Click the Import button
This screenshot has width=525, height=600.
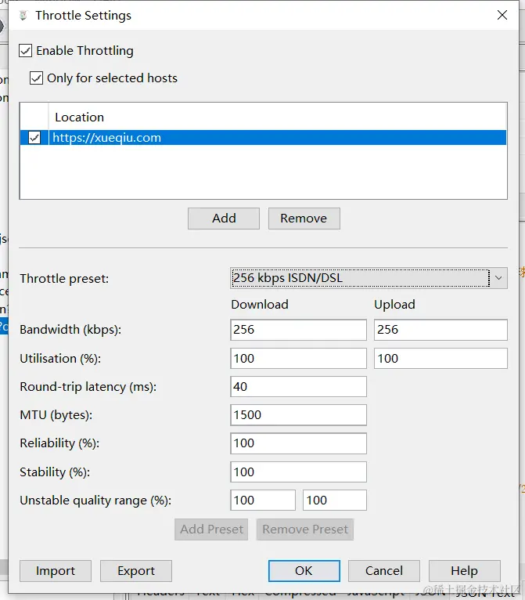pyautogui.click(x=56, y=571)
